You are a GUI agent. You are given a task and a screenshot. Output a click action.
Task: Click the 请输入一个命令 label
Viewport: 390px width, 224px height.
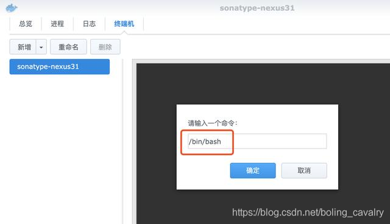tap(213, 123)
